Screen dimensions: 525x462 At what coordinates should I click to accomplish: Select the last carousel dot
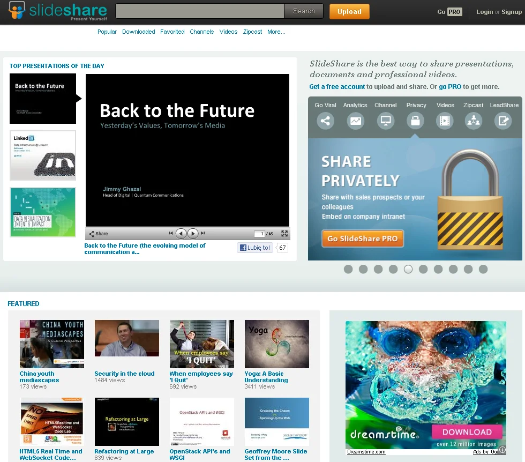(x=483, y=269)
